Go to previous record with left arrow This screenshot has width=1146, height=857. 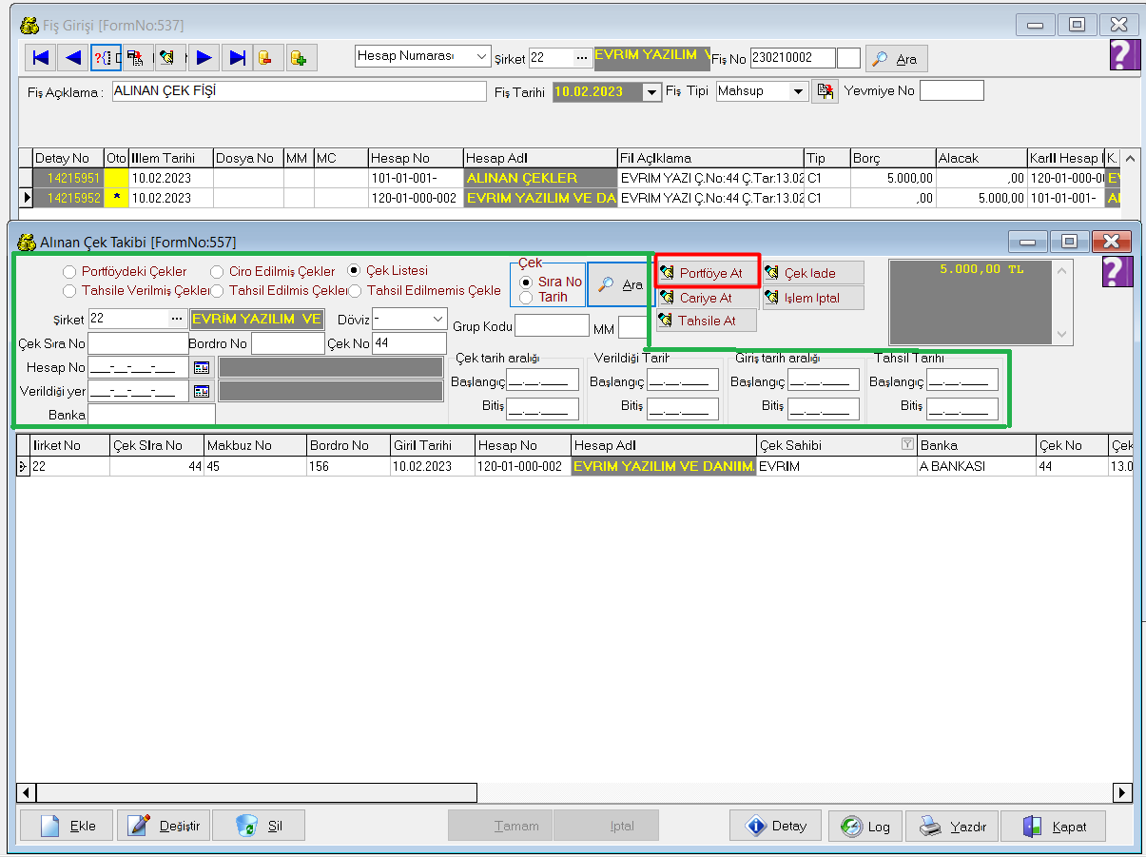pyautogui.click(x=73, y=58)
